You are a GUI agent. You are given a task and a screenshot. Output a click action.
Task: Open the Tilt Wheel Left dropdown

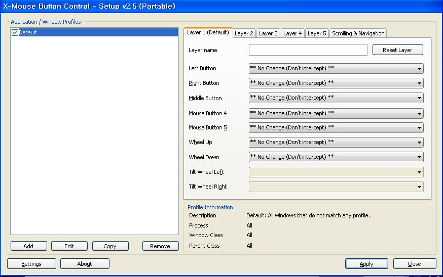336,172
